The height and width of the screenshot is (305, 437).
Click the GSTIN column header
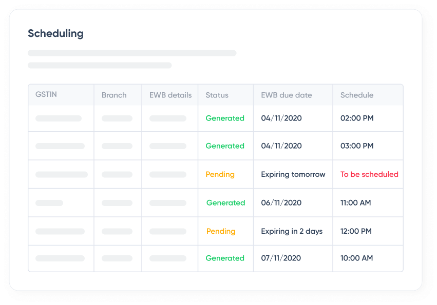coord(46,95)
